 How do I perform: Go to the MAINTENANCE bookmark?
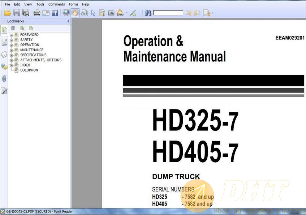32,50
